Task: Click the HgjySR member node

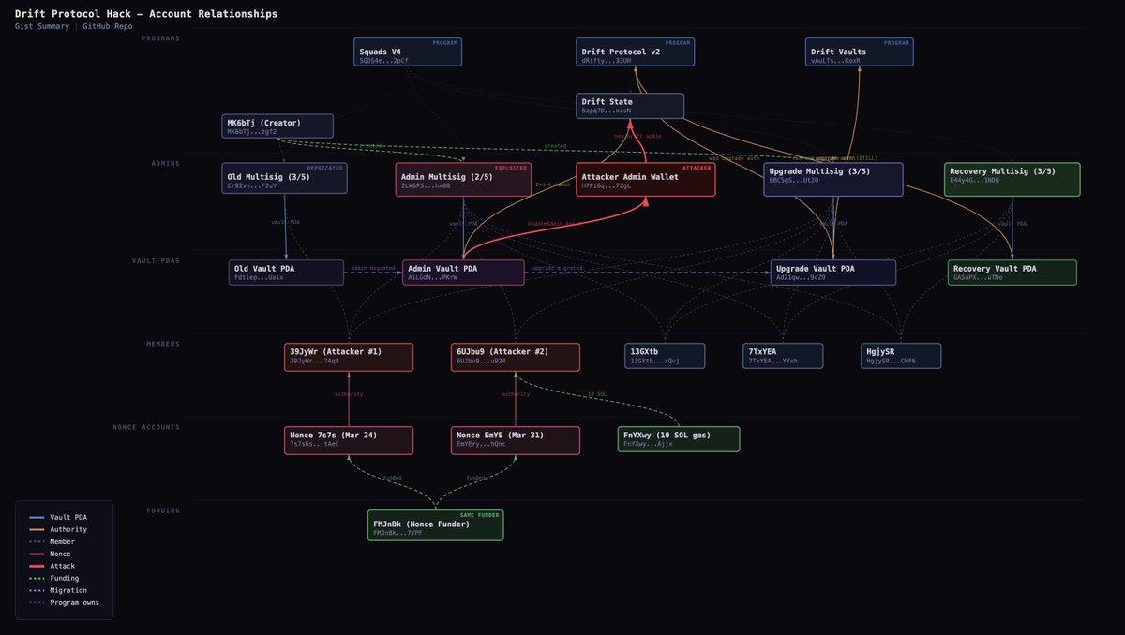Action: (901, 356)
